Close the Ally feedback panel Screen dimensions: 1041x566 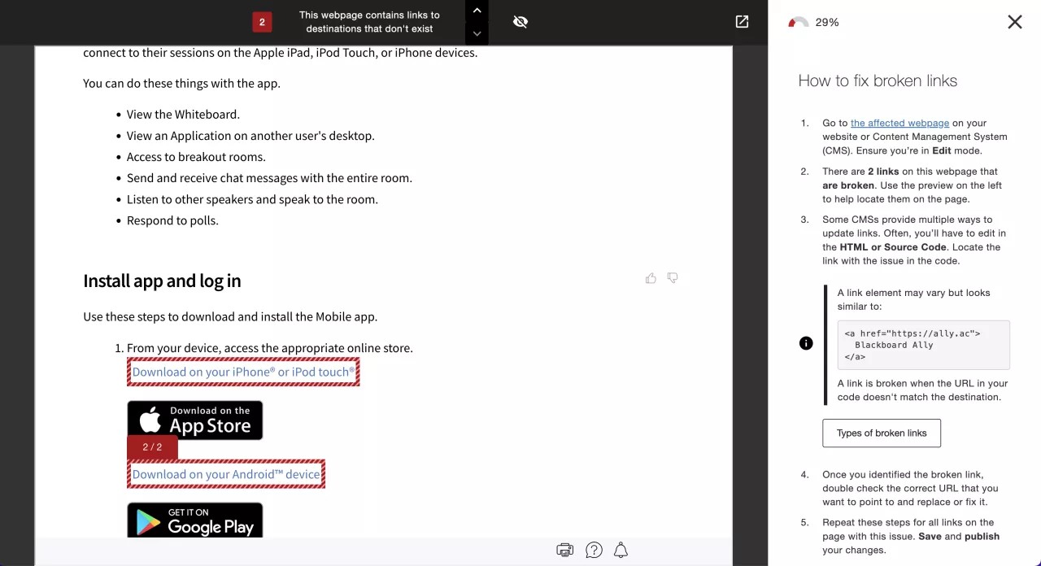pos(1014,22)
